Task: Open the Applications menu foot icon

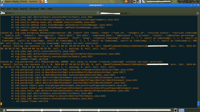Action: (3, 1)
